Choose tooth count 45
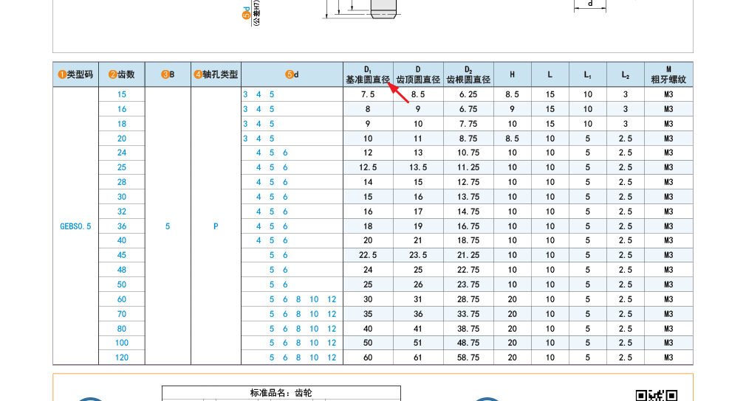The height and width of the screenshot is (401, 729). (122, 255)
